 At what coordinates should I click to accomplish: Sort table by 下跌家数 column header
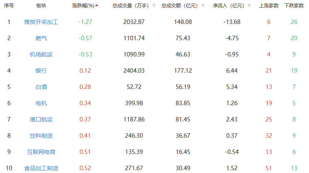pos(294,6)
